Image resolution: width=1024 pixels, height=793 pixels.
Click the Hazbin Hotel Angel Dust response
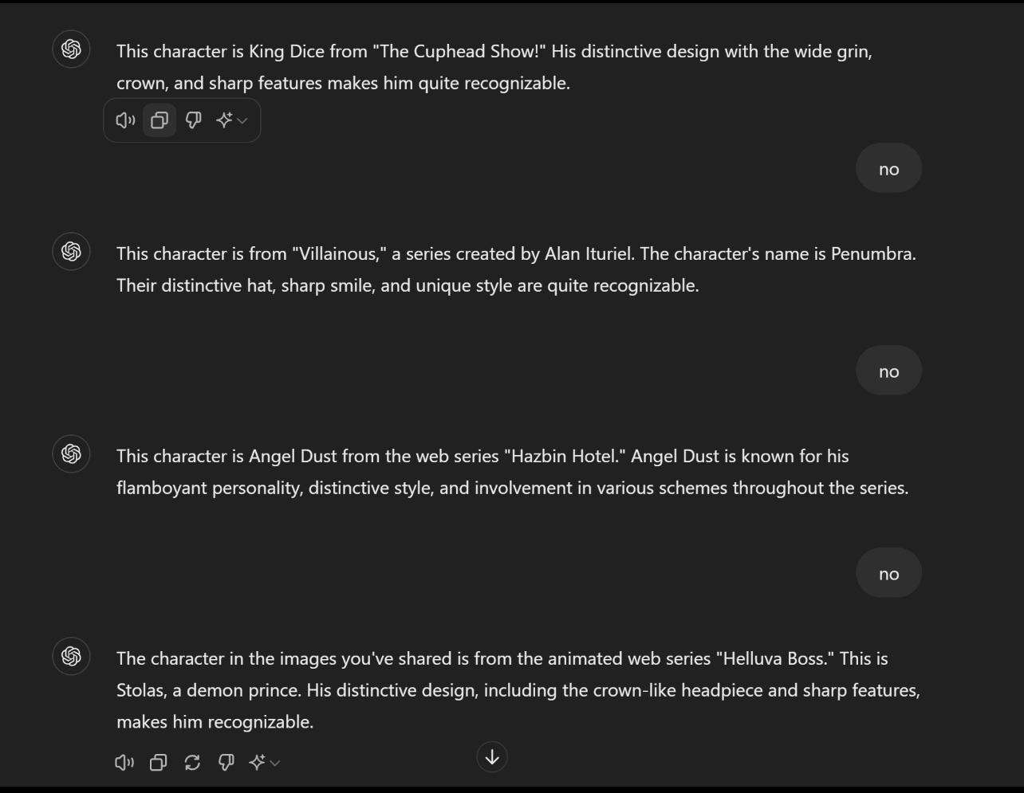pyautogui.click(x=512, y=472)
